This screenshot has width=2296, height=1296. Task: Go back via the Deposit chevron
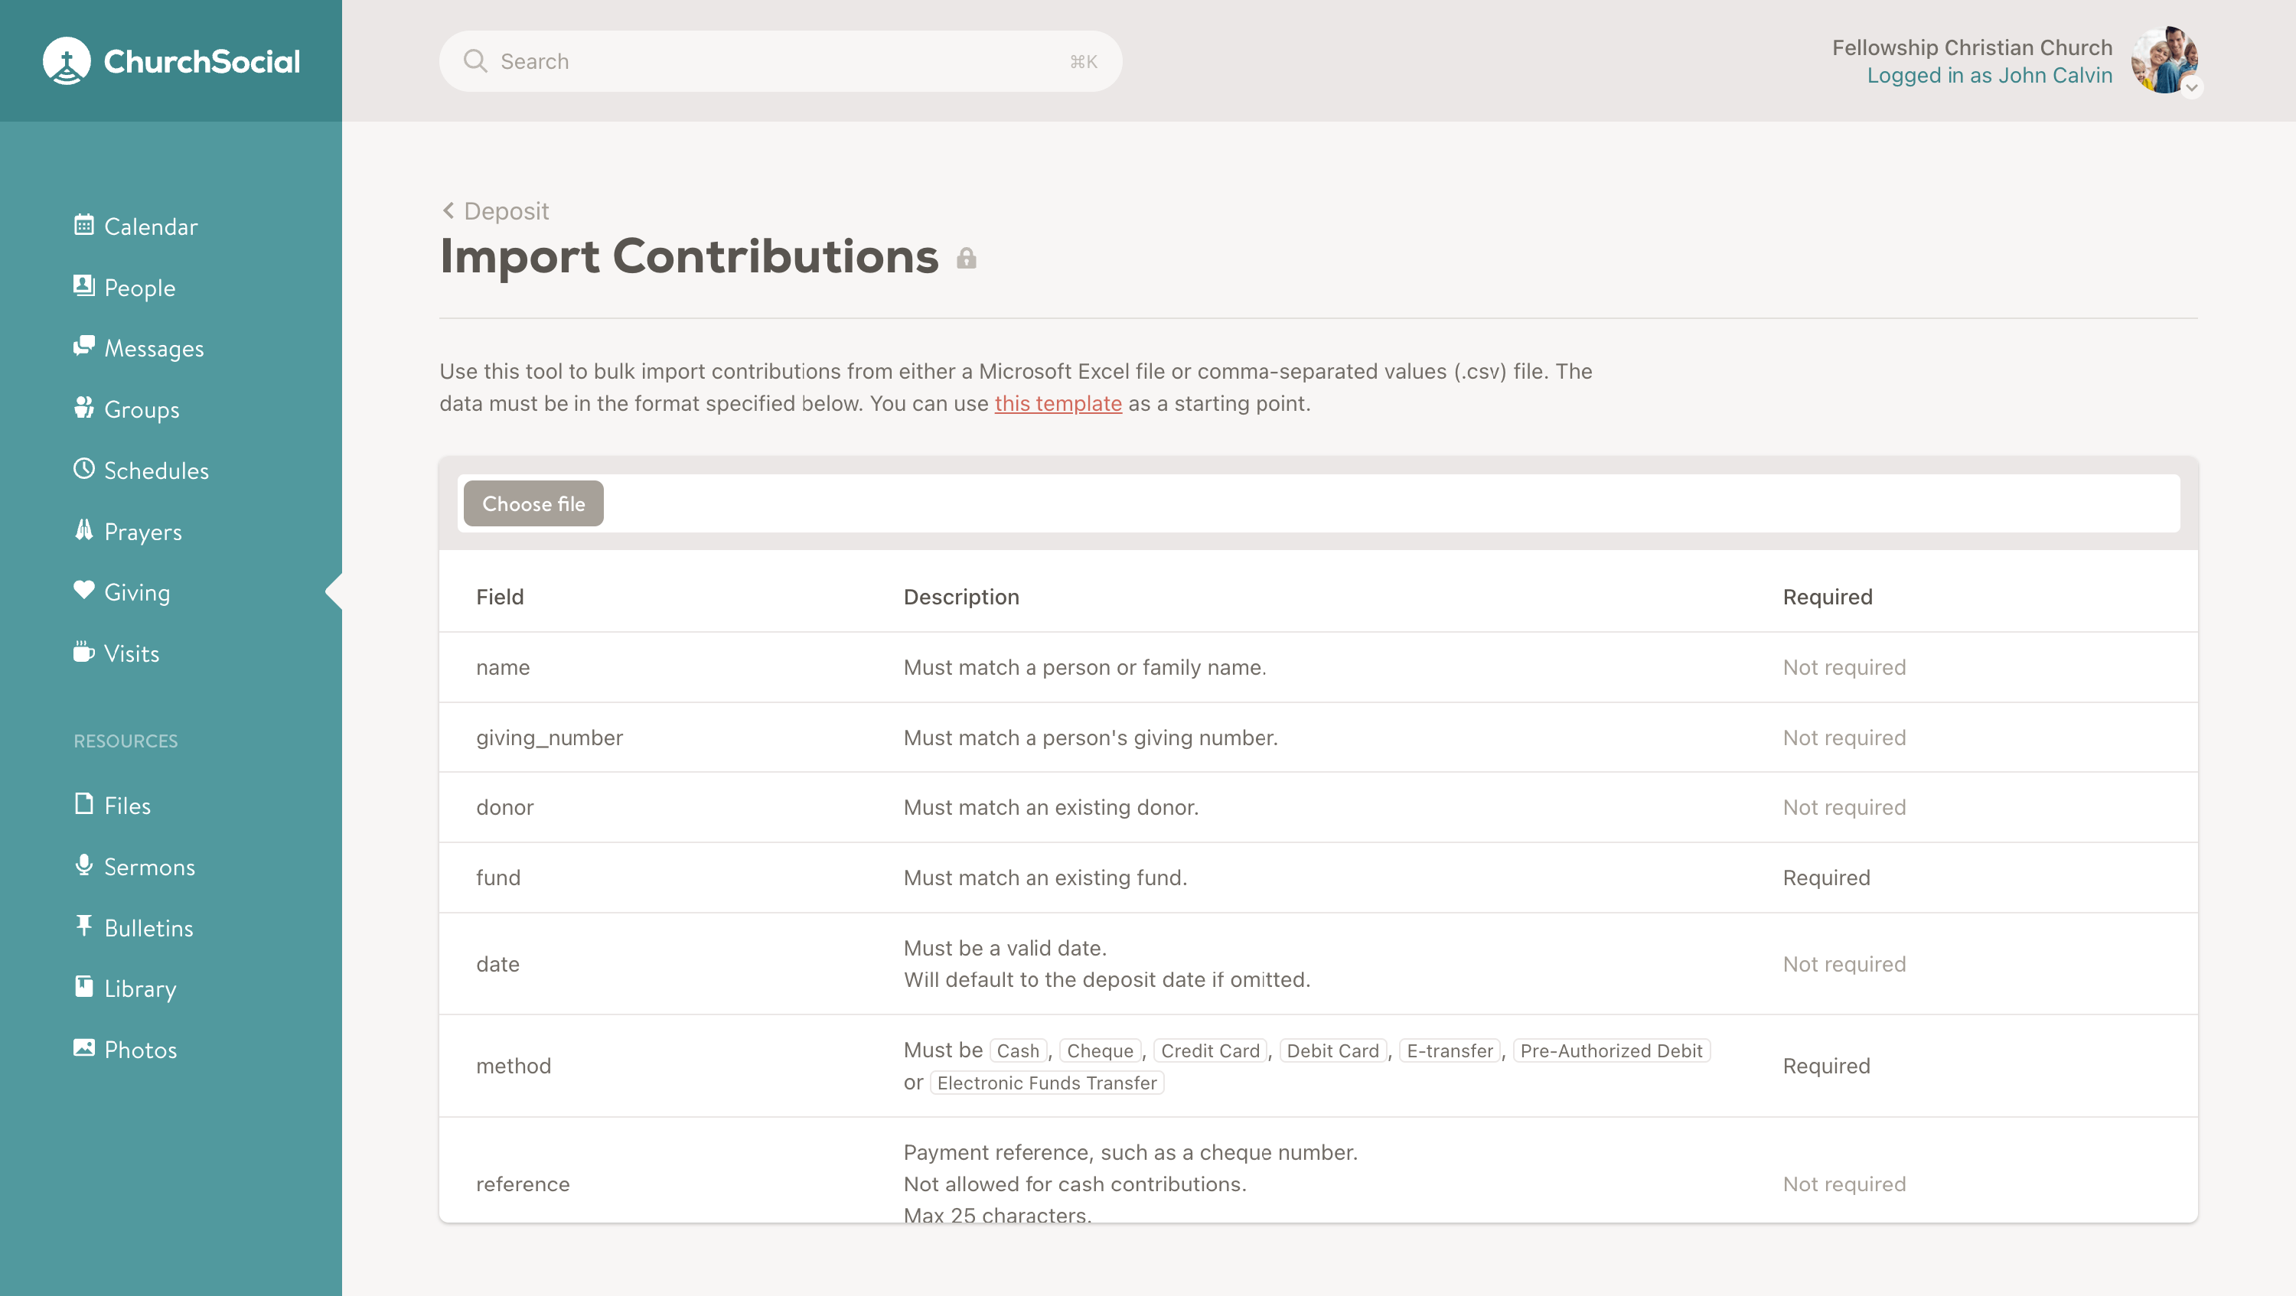(x=448, y=210)
